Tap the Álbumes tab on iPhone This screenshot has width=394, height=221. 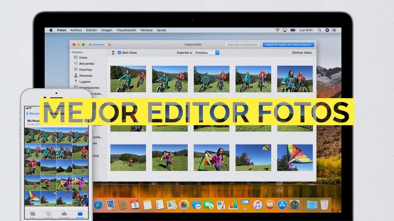(80, 214)
